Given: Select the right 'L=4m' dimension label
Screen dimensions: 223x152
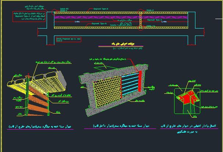Looking at the screenshot, I should [x=164, y=22].
